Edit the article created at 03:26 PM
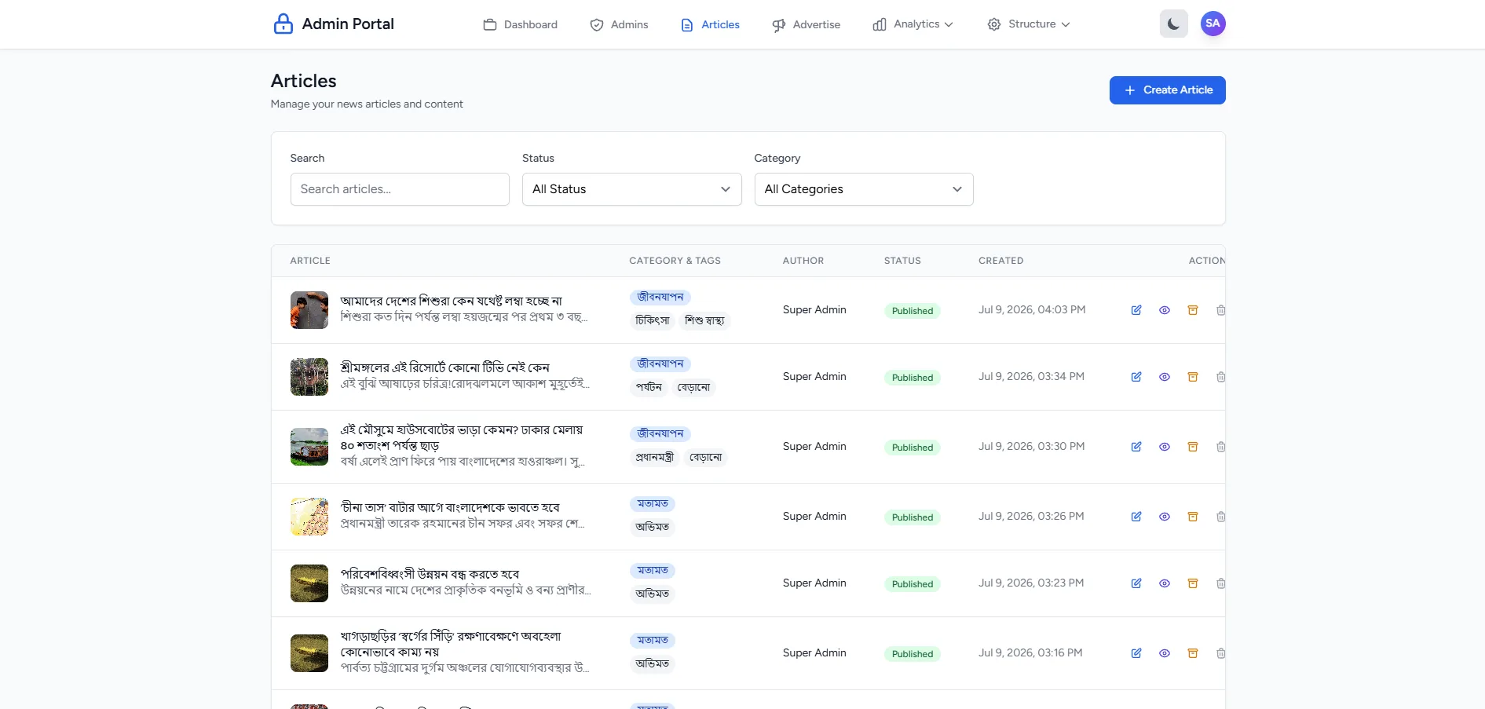This screenshot has height=709, width=1485. 1136,517
